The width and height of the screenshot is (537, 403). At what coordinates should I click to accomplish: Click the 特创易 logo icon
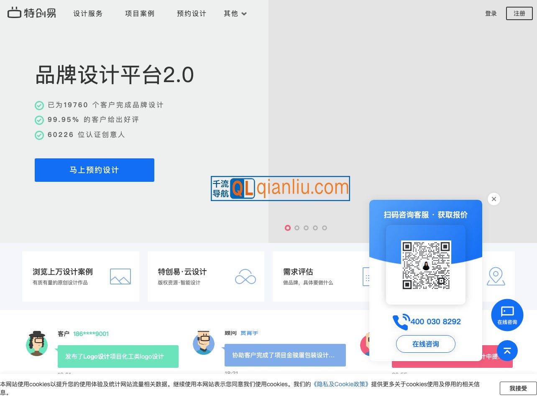point(15,12)
